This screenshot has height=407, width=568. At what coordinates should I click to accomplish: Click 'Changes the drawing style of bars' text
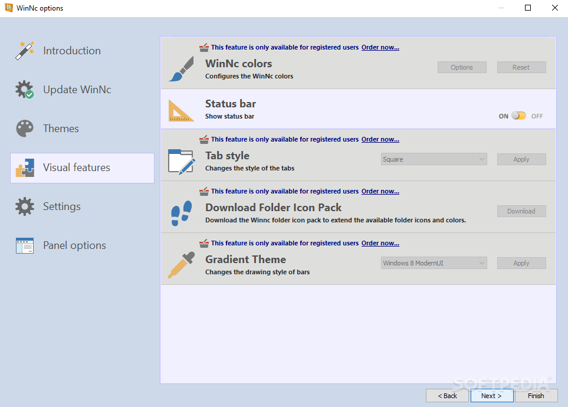click(x=257, y=272)
